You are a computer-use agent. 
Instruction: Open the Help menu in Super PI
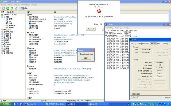(126, 28)
